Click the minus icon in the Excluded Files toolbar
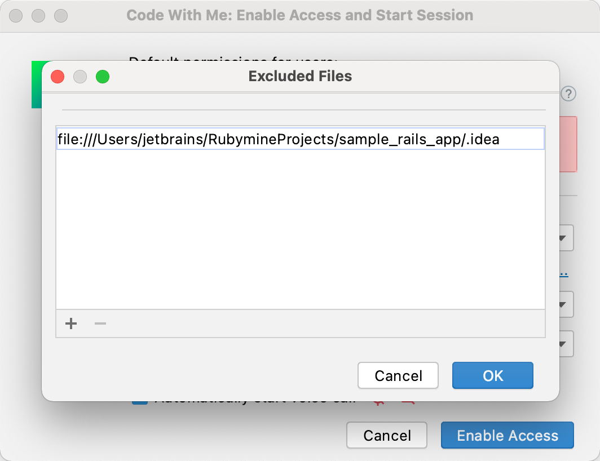The width and height of the screenshot is (600, 461). pyautogui.click(x=100, y=324)
